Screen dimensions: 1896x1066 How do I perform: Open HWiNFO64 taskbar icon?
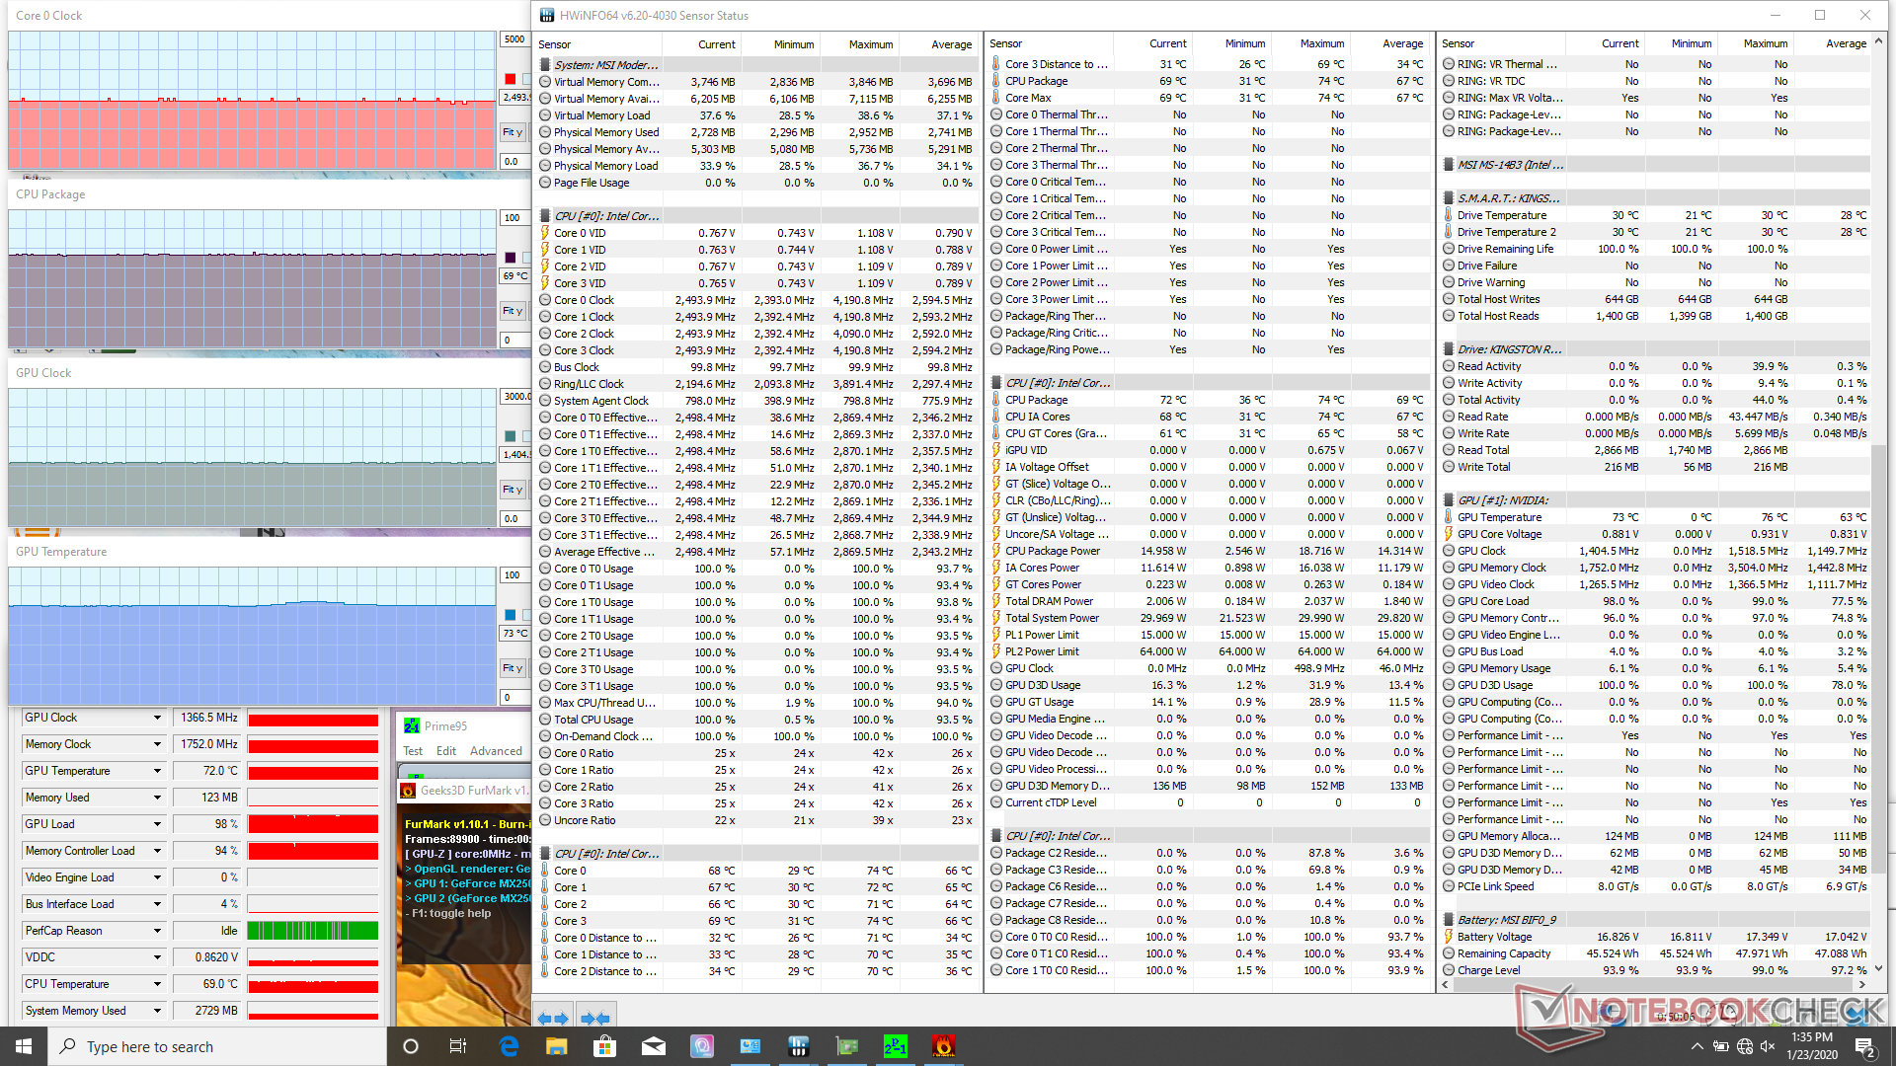pos(798,1046)
